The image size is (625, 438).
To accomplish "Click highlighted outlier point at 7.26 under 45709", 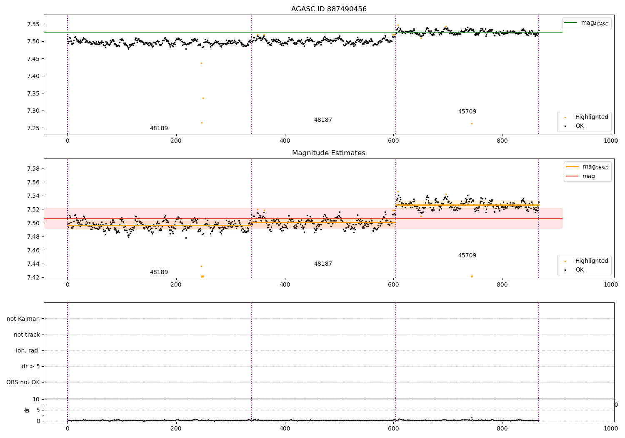I will (472, 123).
